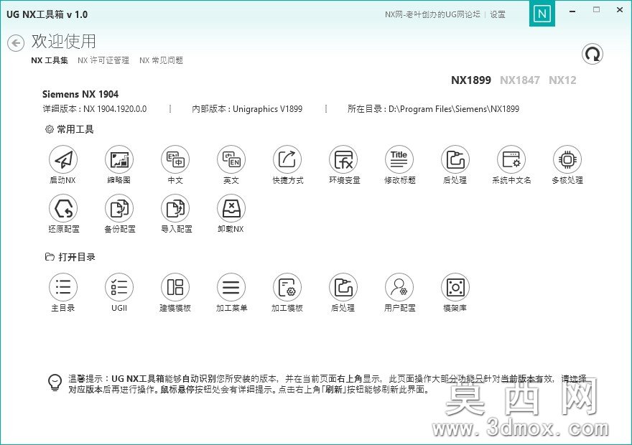Click the UG NX工具箱 v 1.0 title
Screen dimensions: 632x445
pyautogui.click(x=47, y=14)
